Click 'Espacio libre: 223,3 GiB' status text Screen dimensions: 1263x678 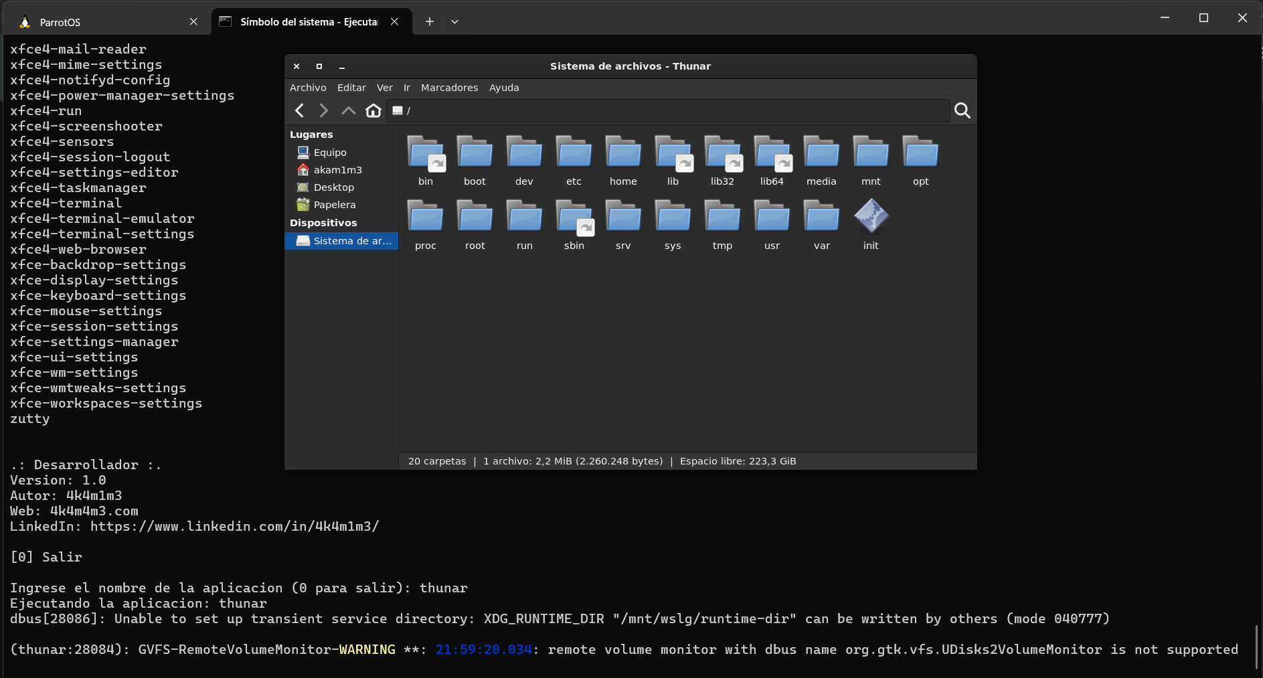pyautogui.click(x=738, y=461)
